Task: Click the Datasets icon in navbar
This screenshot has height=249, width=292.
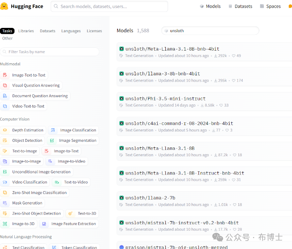Action: [230, 6]
